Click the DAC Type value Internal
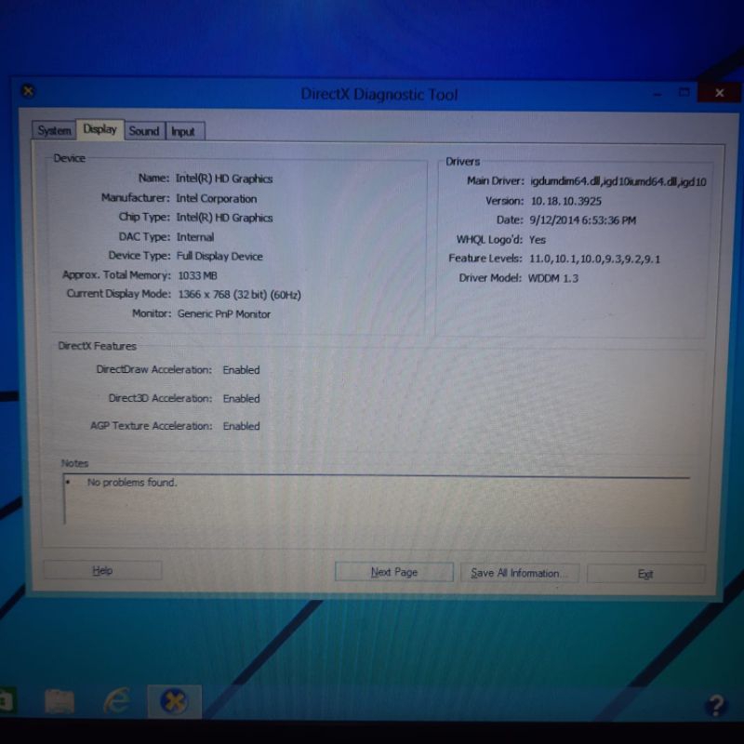 click(195, 237)
